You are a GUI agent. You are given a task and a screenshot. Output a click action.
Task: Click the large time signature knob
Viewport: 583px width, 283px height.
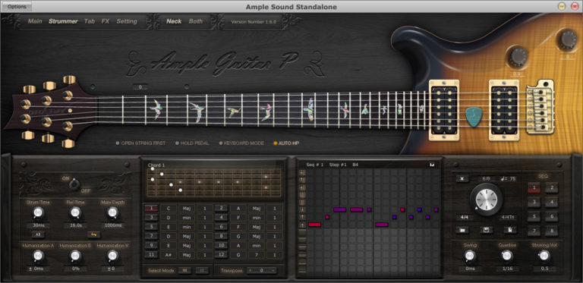[x=486, y=200]
